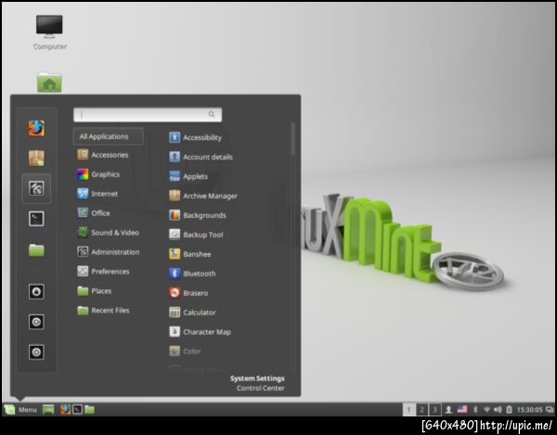Viewport: 557px width, 435px height.
Task: Open Applets settings
Action: tap(188, 176)
